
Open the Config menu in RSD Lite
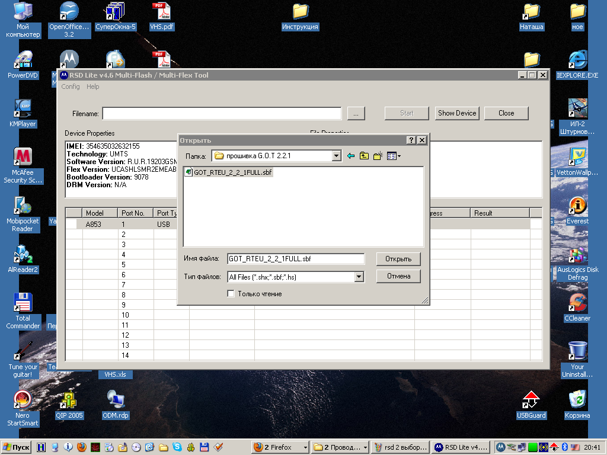tap(71, 86)
